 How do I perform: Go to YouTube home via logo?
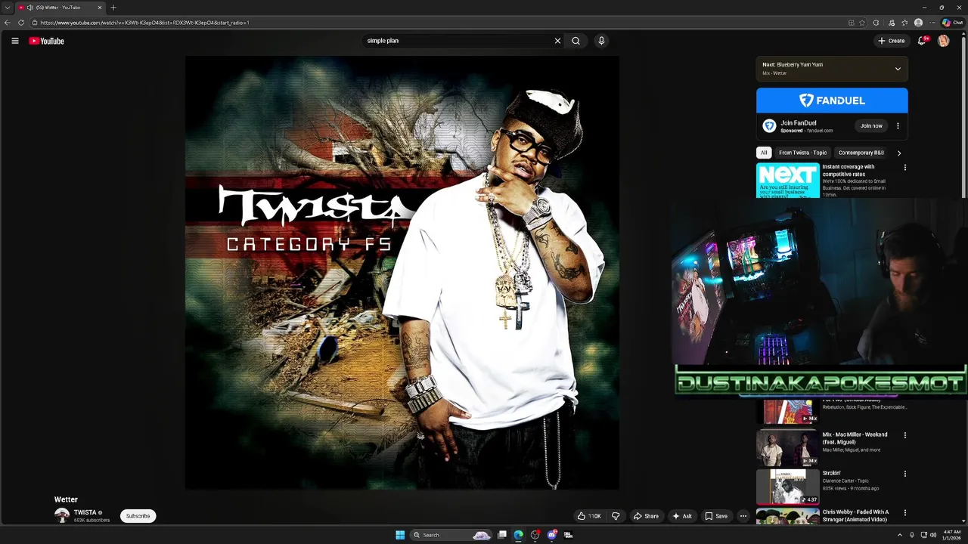click(x=46, y=41)
